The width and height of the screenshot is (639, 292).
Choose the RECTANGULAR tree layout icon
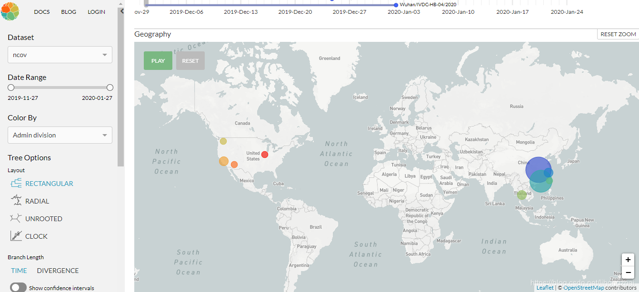coord(16,184)
